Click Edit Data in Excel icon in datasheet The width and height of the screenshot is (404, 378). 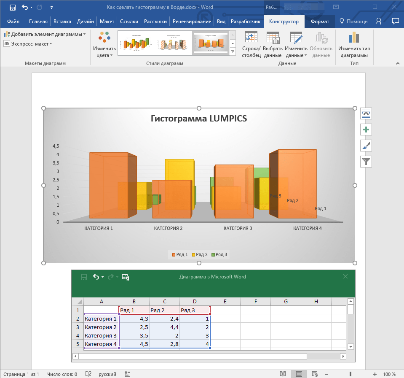pyautogui.click(x=125, y=277)
